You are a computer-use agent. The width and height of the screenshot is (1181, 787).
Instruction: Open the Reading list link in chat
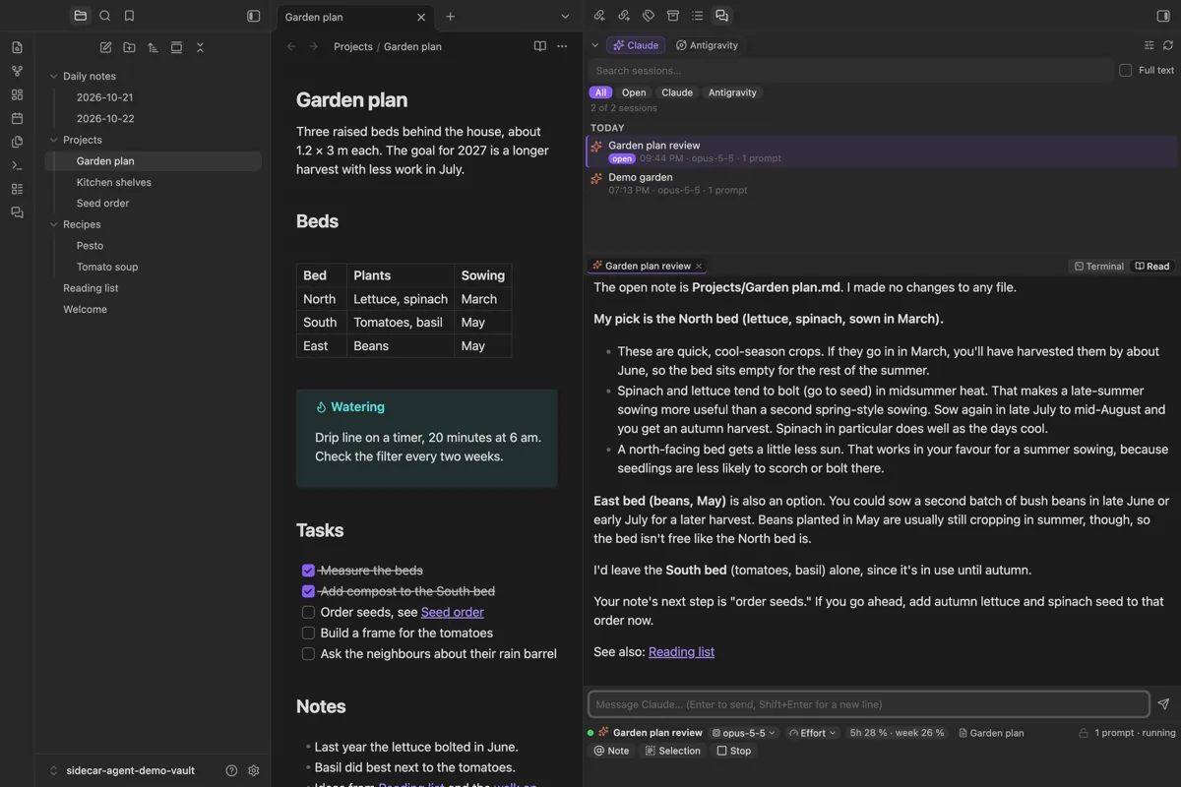click(x=681, y=651)
